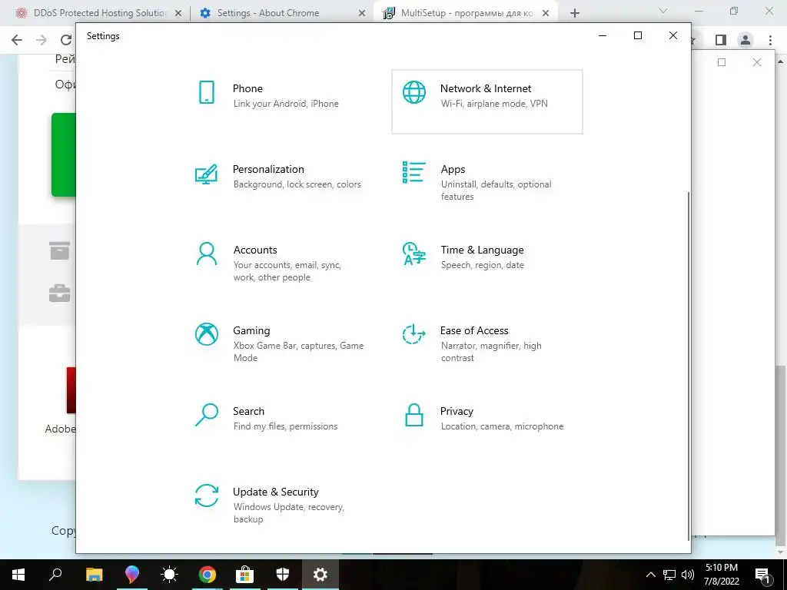Open the Accounts settings title
This screenshot has height=590, width=787.
pos(255,250)
